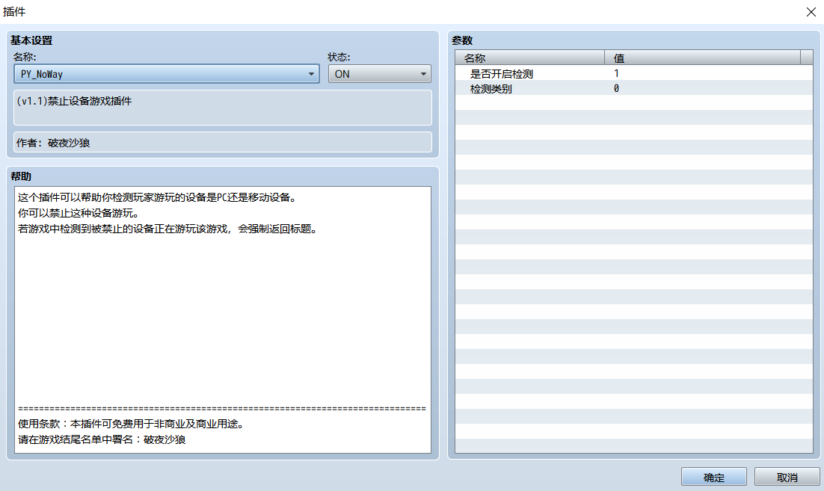824x491 pixels.
Task: Click the 使用条款 line in help text
Action: [x=132, y=424]
